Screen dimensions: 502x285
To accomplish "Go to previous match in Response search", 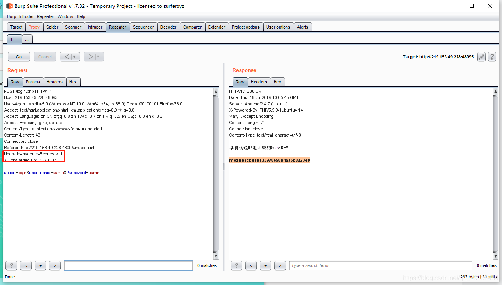I will 251,265.
